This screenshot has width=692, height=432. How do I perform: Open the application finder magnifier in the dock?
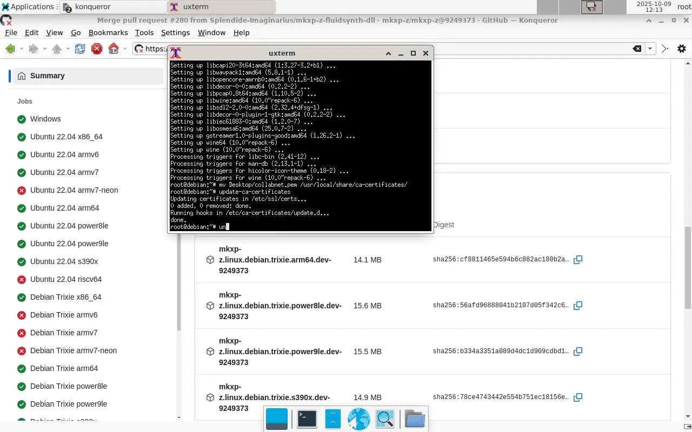[385, 418]
